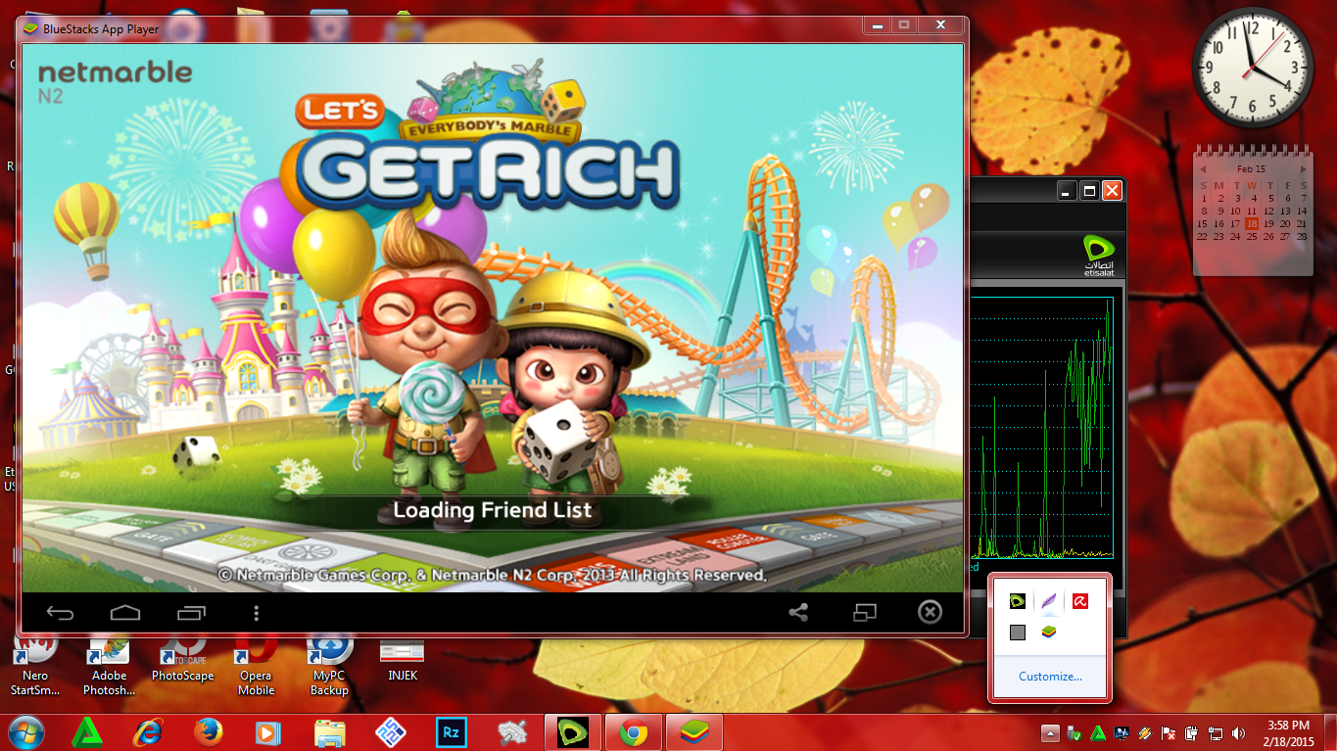Screen dimensions: 1337x751
Task: Open Internet Explorer from the taskbar
Action: (x=150, y=731)
